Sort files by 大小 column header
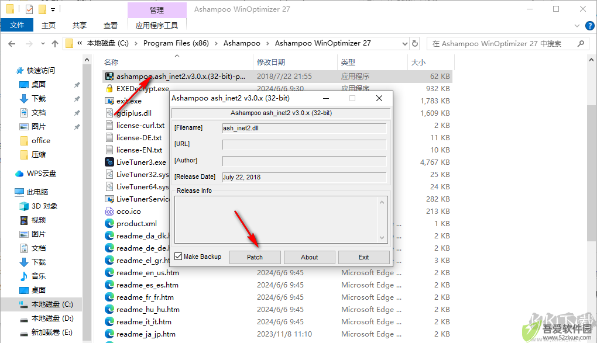 418,62
